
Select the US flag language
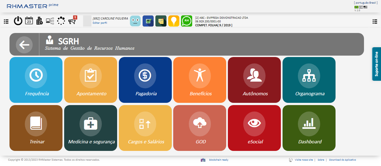pos(365,7)
